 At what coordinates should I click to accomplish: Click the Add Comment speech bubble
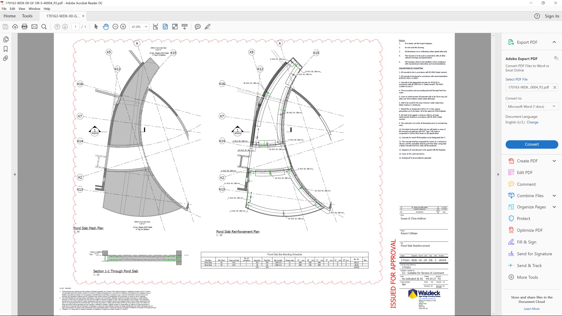[198, 27]
